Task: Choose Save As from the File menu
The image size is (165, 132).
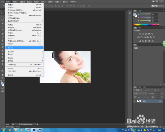Action: tap(24, 36)
